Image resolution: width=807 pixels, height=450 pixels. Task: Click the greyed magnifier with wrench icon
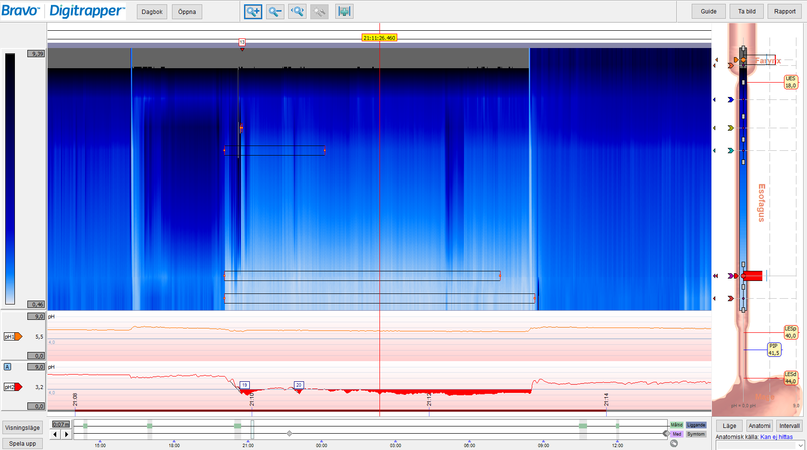click(x=319, y=12)
